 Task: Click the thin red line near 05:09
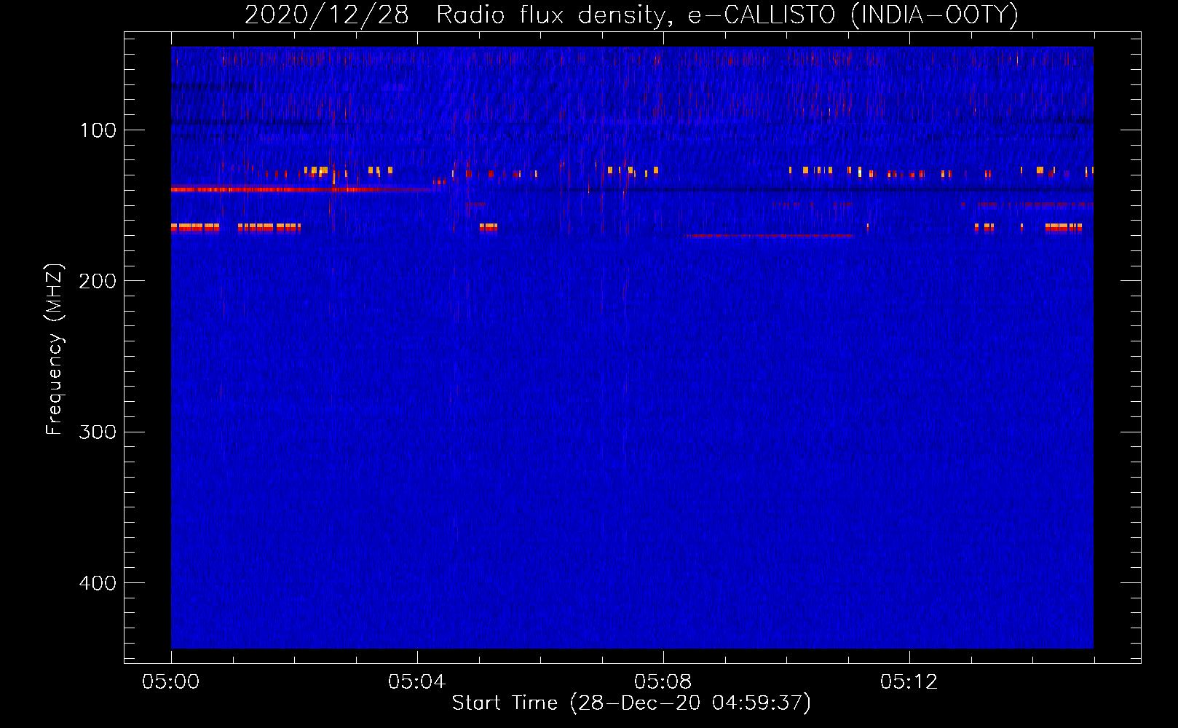[x=770, y=236]
